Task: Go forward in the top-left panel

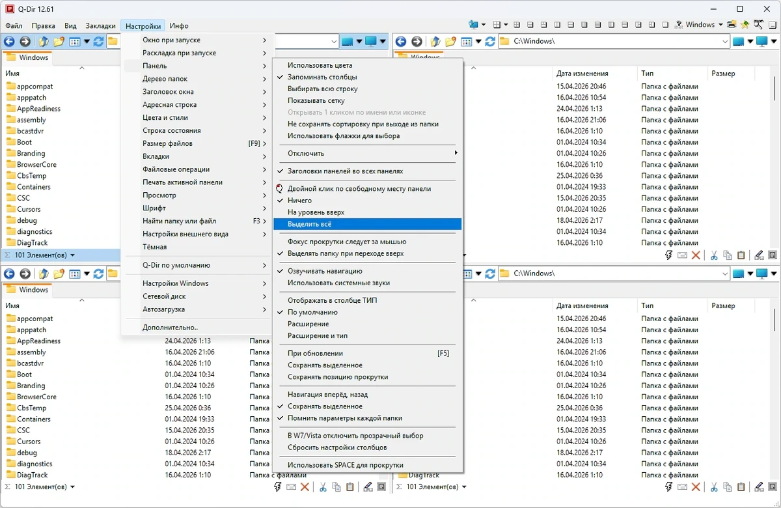Action: (x=25, y=42)
